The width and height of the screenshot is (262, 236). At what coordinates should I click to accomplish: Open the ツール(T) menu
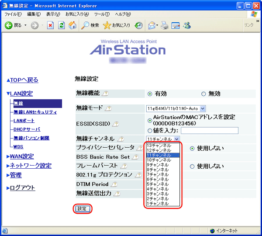(x=102, y=14)
